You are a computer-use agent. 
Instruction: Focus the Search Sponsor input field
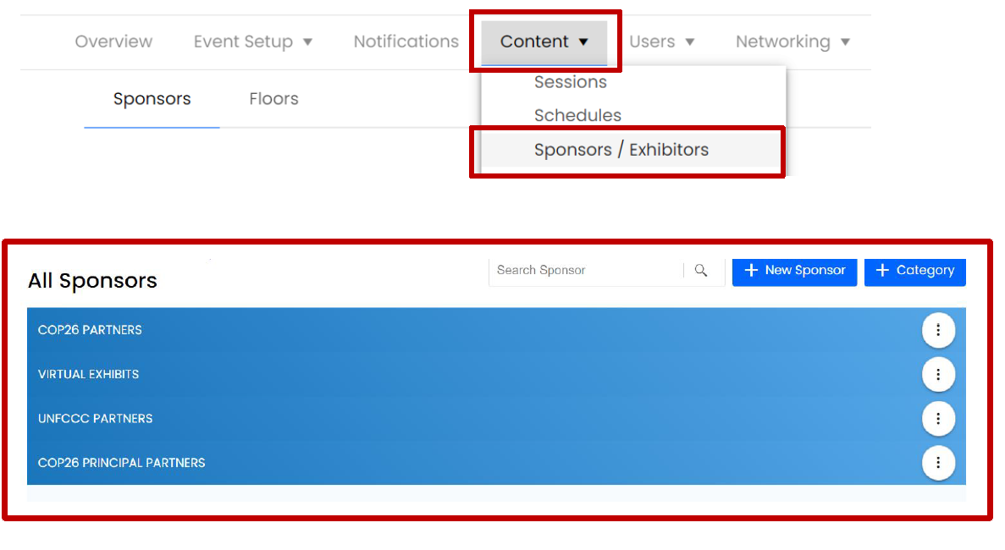(584, 271)
